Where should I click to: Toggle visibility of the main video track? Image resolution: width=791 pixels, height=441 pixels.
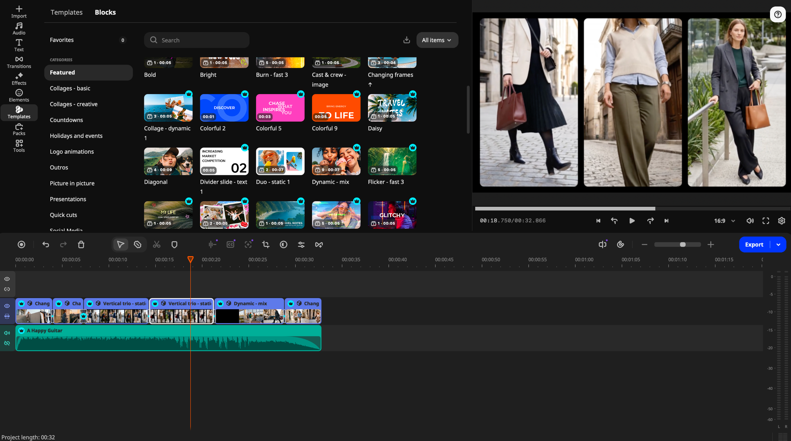tap(7, 306)
